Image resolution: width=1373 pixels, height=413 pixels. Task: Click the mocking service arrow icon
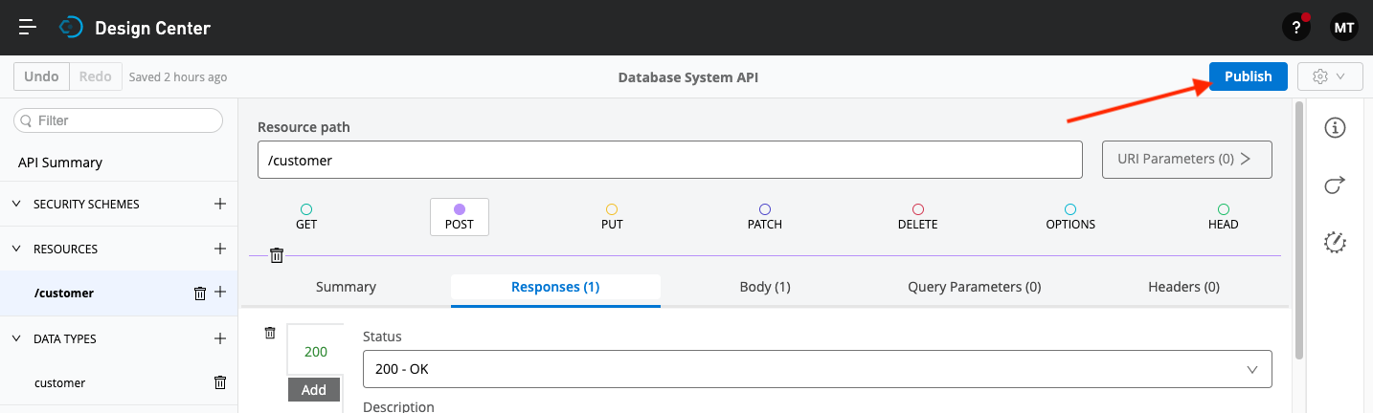(x=1335, y=185)
